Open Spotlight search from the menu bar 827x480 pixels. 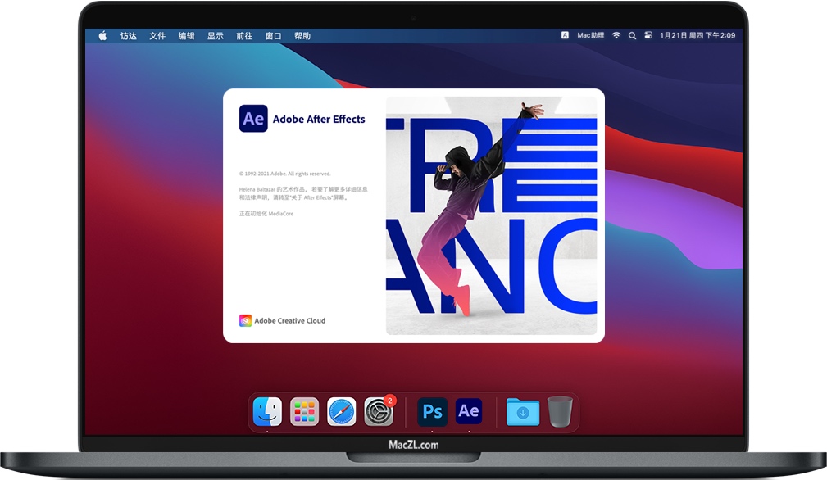[633, 35]
